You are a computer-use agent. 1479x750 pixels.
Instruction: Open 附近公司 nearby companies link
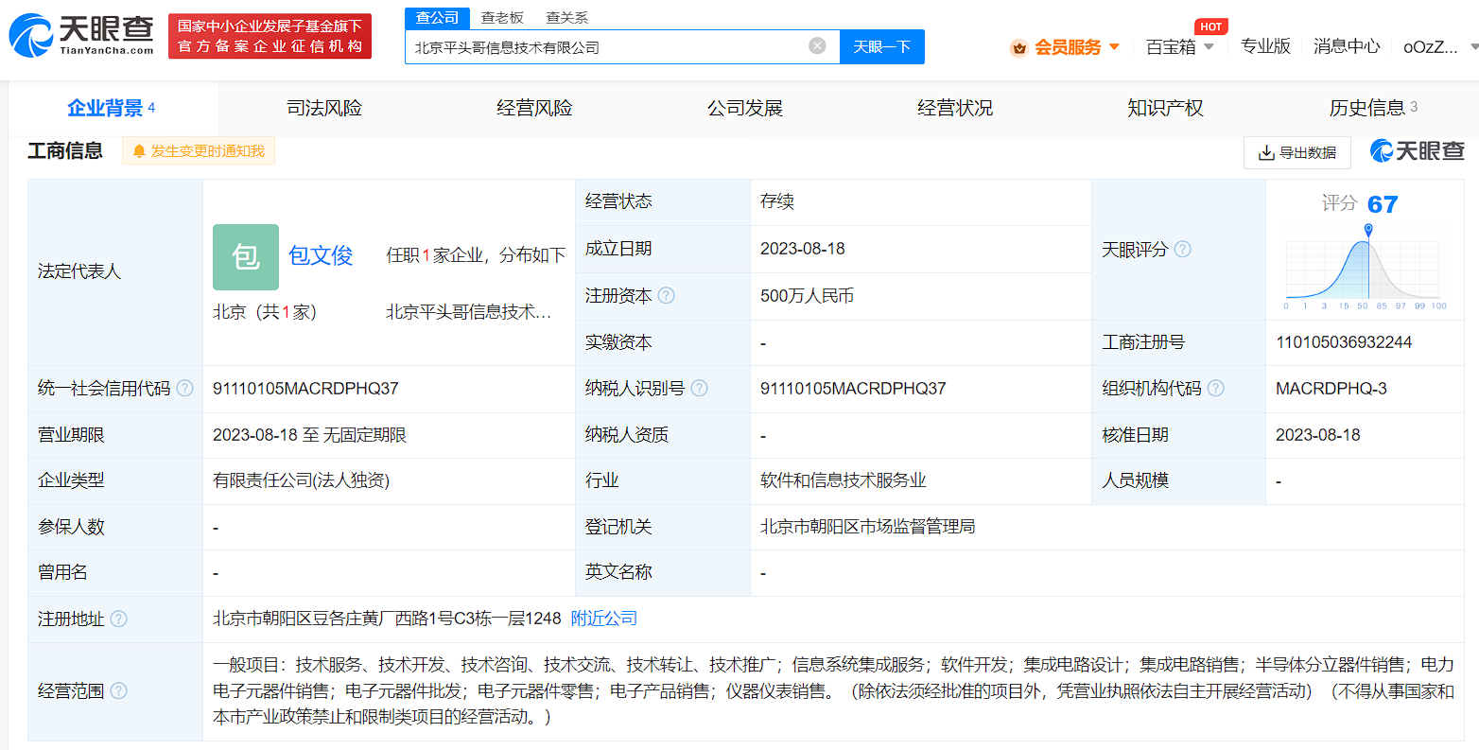click(x=604, y=619)
